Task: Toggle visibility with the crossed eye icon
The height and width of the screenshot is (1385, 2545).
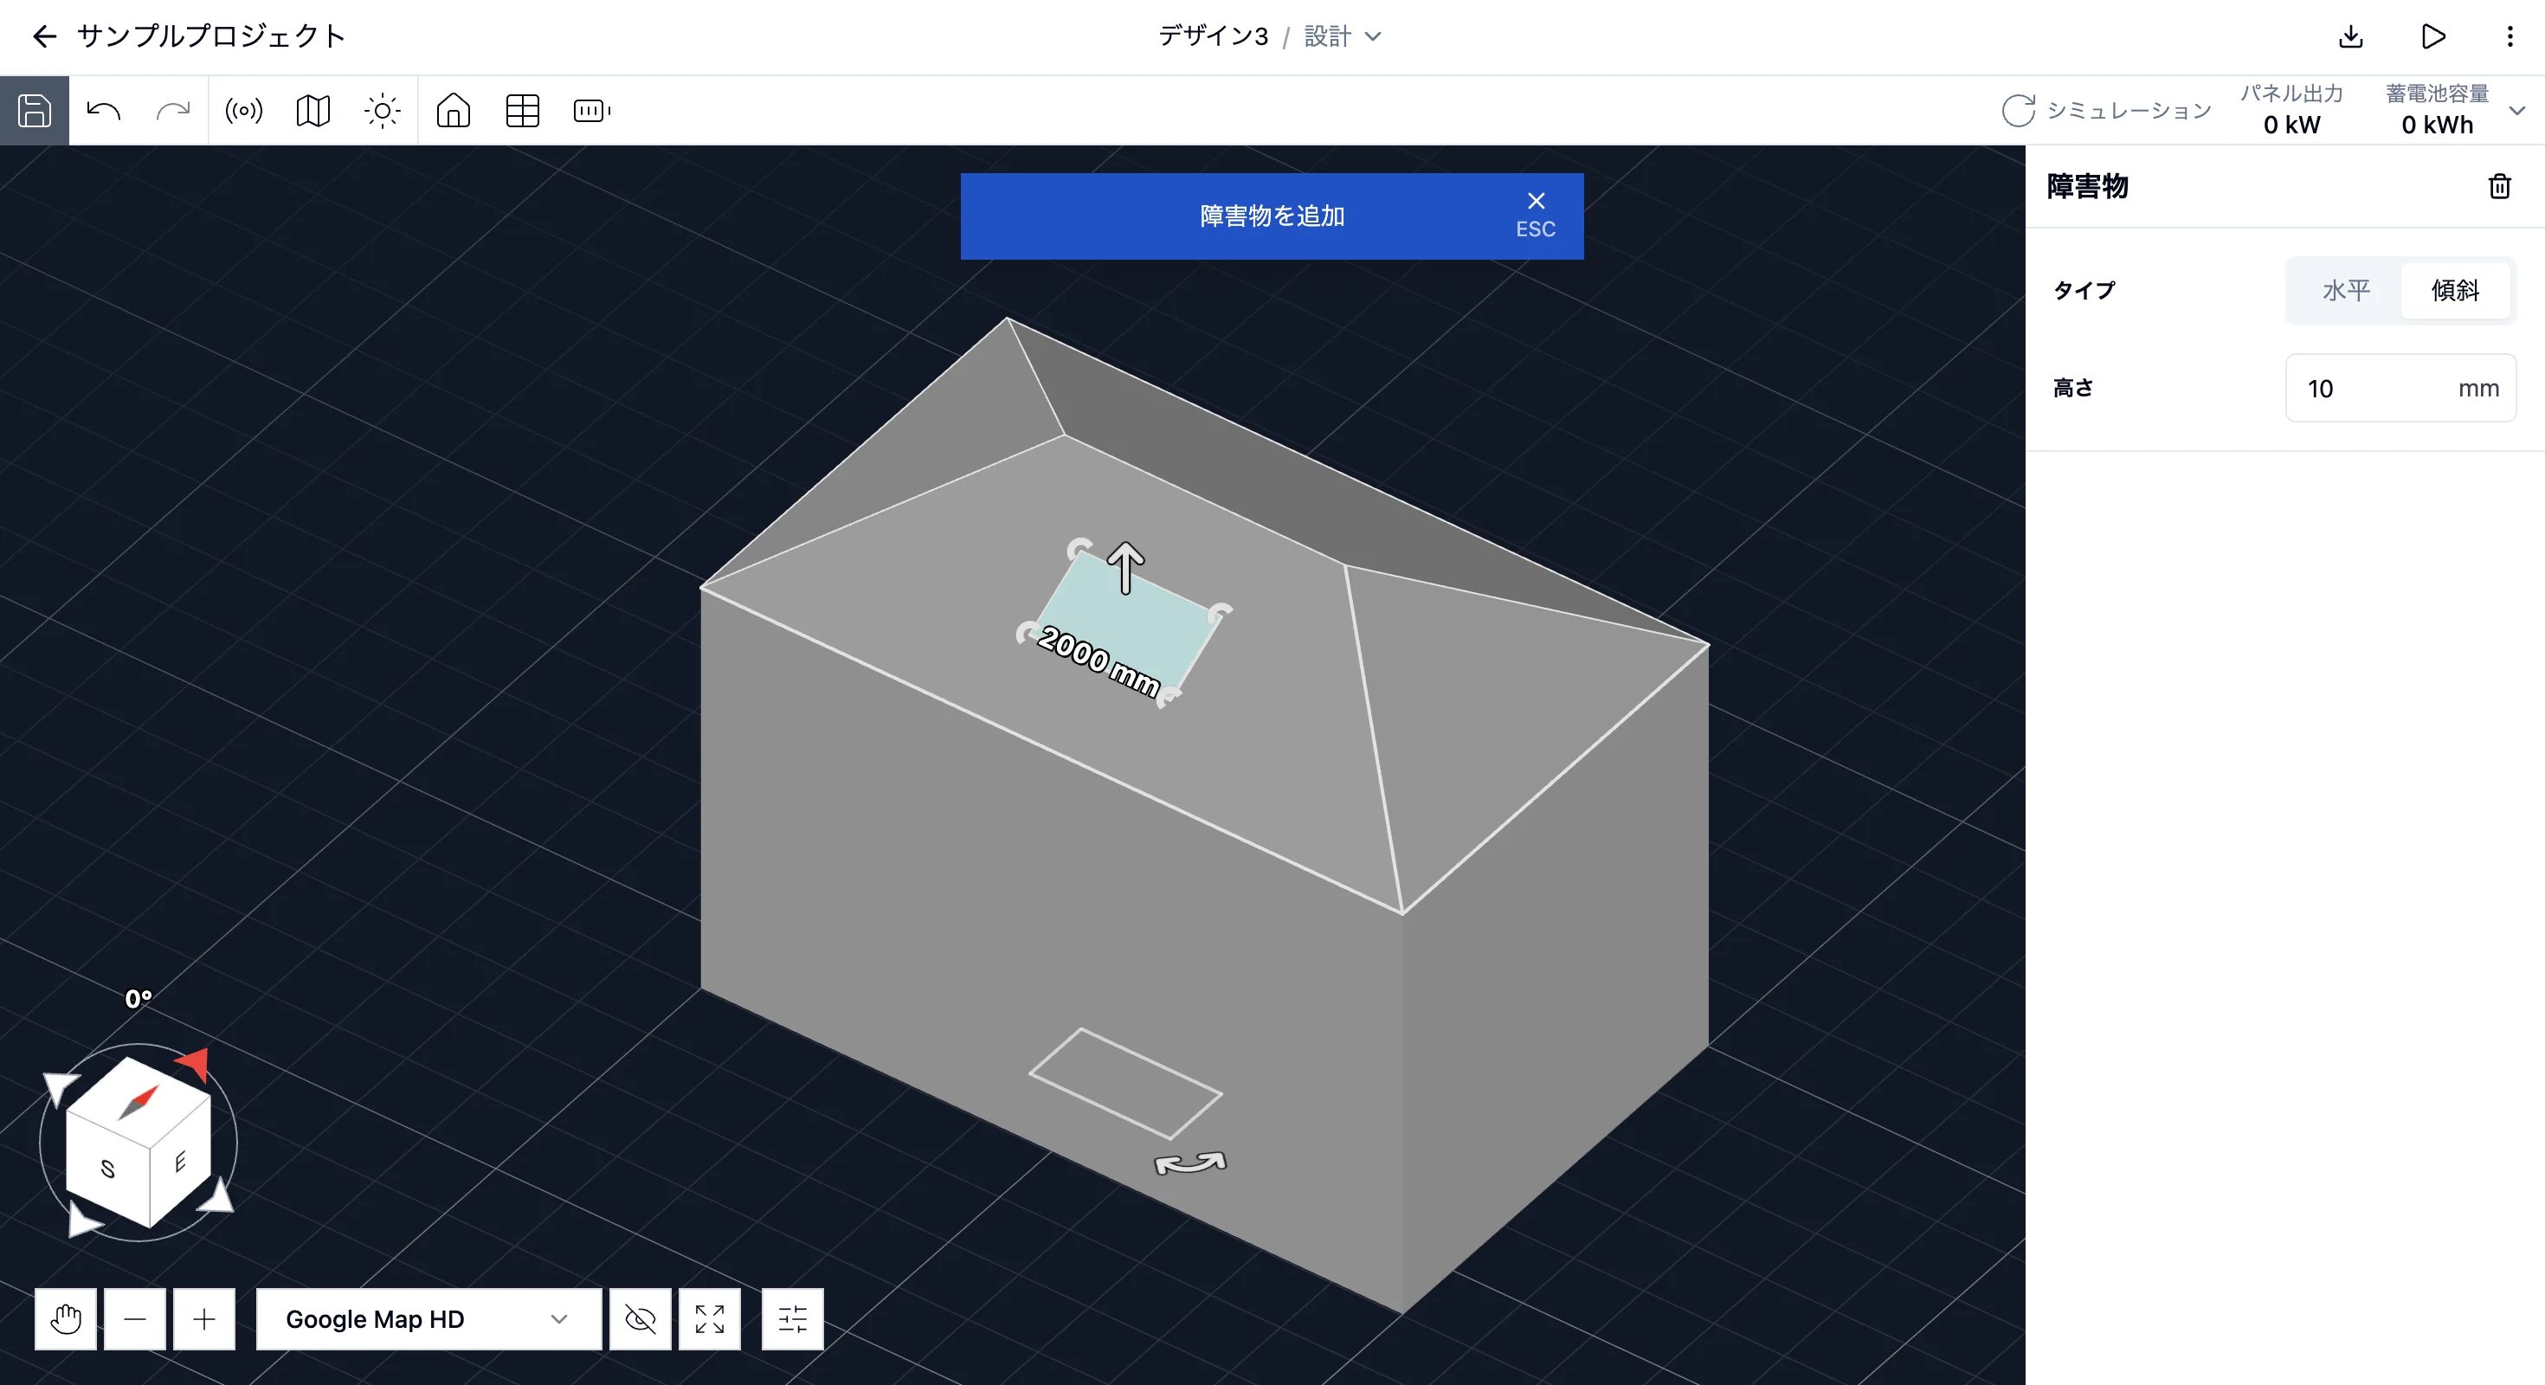Action: point(641,1319)
